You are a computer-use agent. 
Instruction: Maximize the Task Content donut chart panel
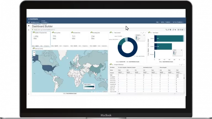tap(143, 33)
